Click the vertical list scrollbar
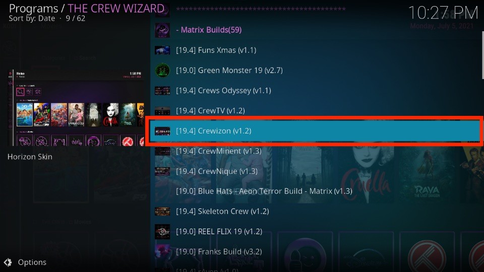 pos(482,55)
